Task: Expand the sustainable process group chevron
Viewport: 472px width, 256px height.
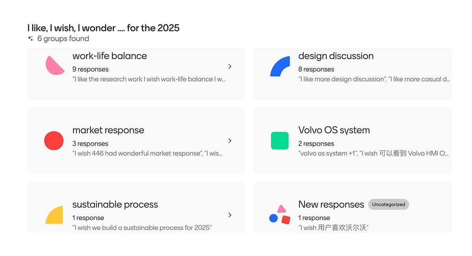Action: [230, 215]
